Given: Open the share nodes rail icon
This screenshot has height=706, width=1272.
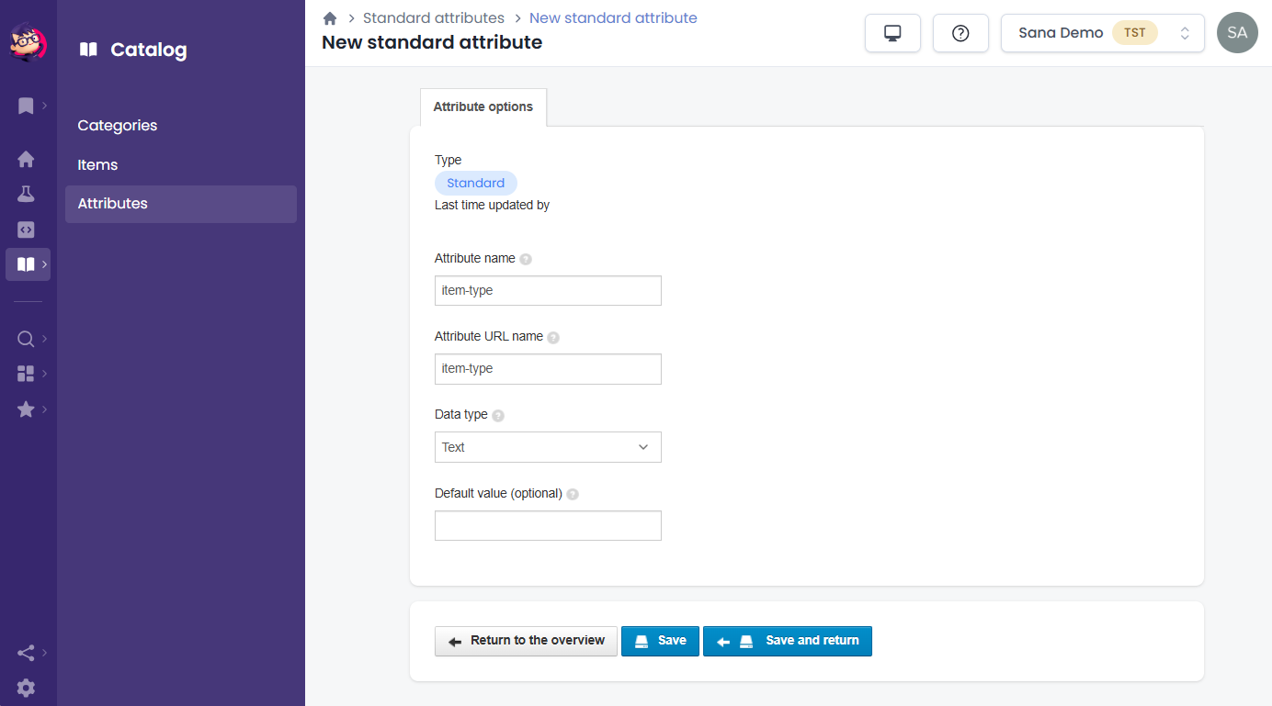Looking at the screenshot, I should 26,653.
